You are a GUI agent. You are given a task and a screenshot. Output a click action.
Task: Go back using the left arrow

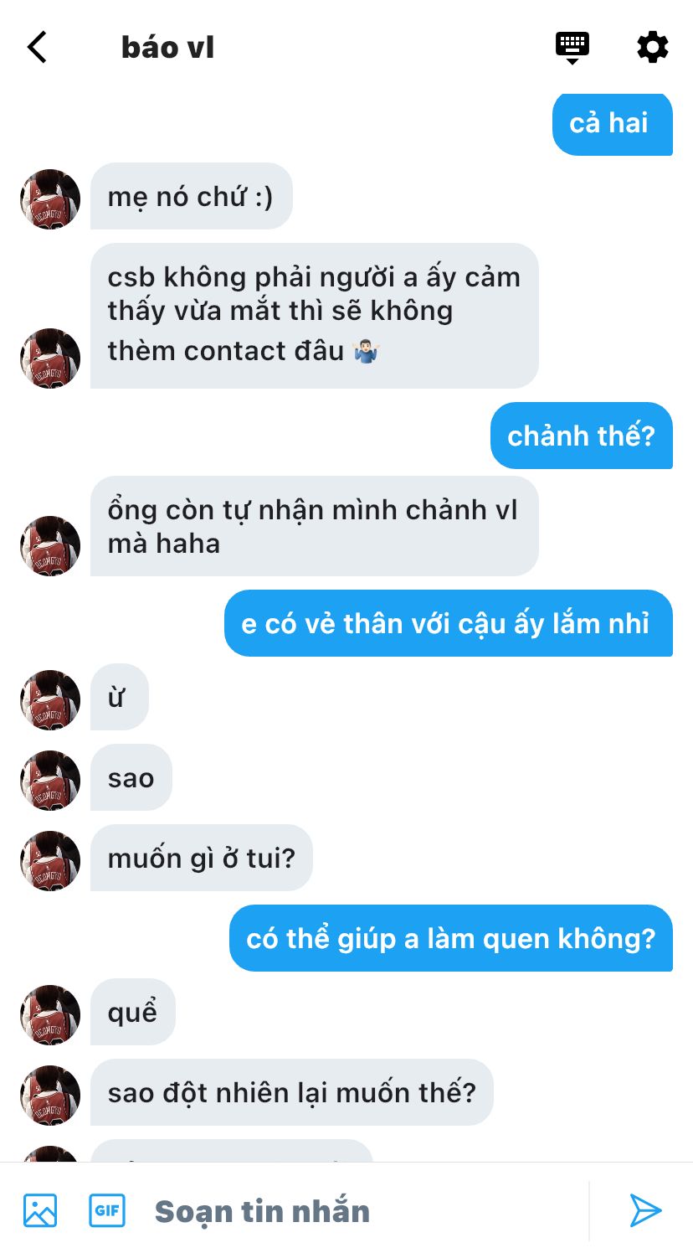point(38,48)
